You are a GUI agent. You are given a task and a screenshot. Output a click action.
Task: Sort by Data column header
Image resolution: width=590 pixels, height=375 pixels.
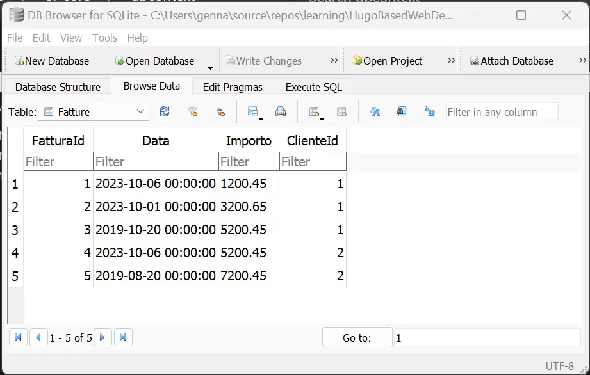pos(156,141)
